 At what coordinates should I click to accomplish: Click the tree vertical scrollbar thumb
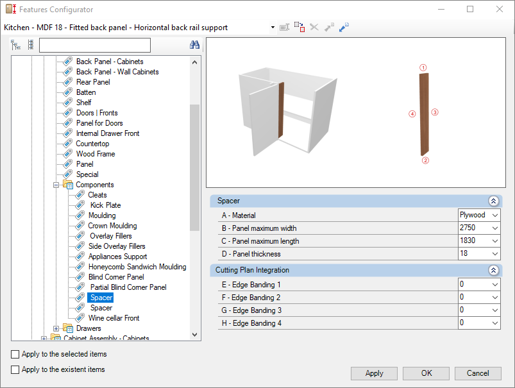(x=195, y=167)
